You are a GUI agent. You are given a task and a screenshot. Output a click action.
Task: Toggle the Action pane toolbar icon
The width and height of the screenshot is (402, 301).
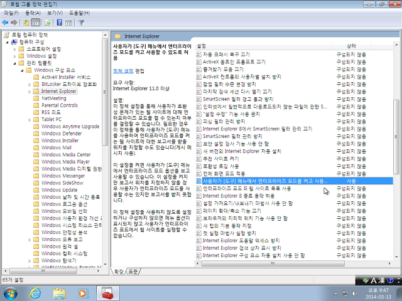[68, 23]
